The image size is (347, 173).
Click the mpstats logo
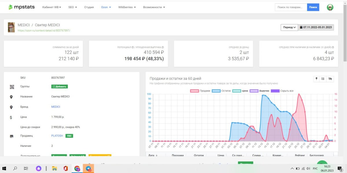click(21, 7)
